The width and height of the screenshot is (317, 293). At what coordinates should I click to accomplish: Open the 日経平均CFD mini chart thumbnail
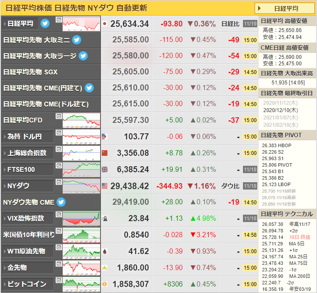tap(81, 120)
